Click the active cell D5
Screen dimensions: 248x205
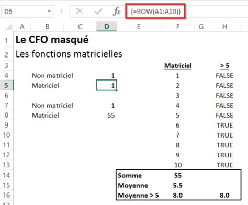click(x=107, y=85)
